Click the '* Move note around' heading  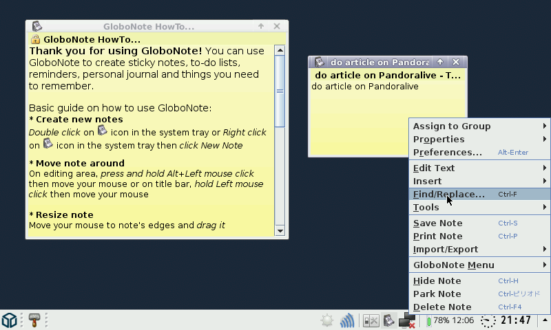coord(76,163)
